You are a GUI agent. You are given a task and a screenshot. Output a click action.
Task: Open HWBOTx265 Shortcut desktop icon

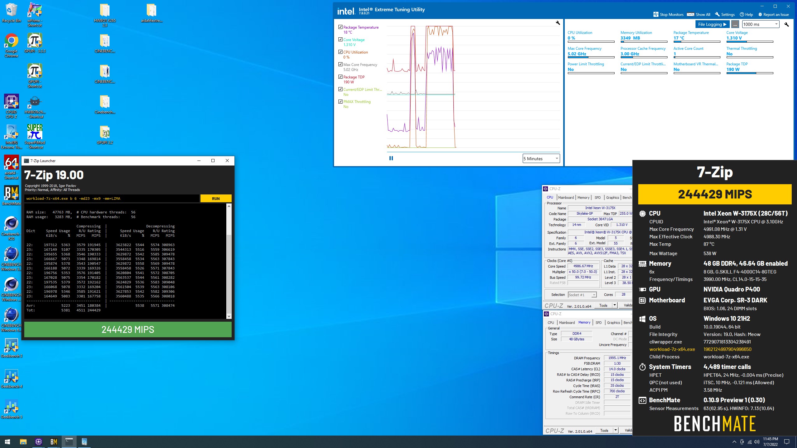[x=35, y=106]
